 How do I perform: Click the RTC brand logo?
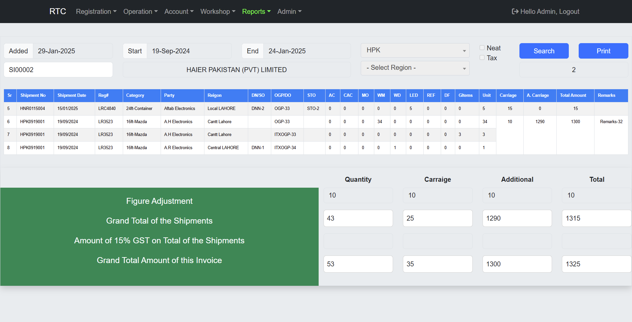[x=58, y=12]
